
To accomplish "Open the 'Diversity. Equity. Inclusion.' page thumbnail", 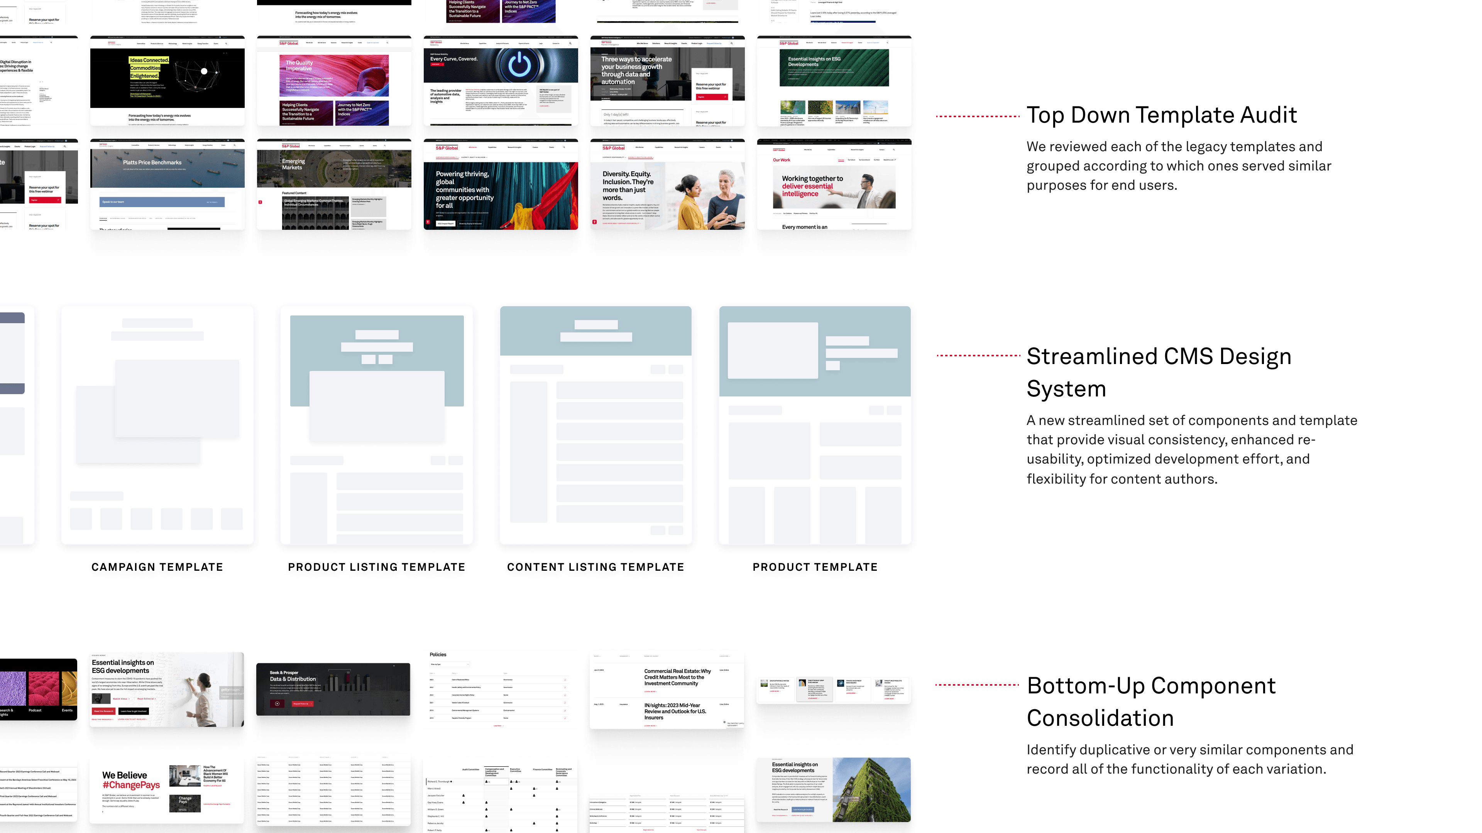I will click(x=667, y=185).
